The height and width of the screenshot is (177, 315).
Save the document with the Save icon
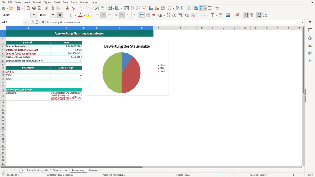point(19,8)
